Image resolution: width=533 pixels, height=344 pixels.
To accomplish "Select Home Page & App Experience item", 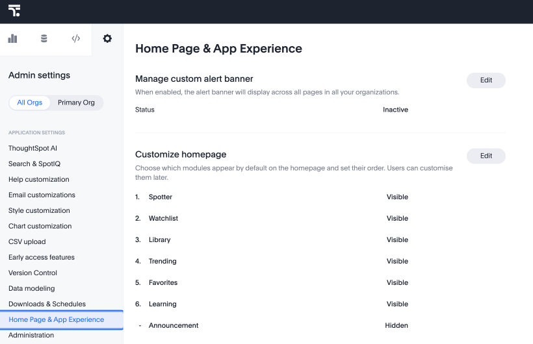I will coord(62,319).
